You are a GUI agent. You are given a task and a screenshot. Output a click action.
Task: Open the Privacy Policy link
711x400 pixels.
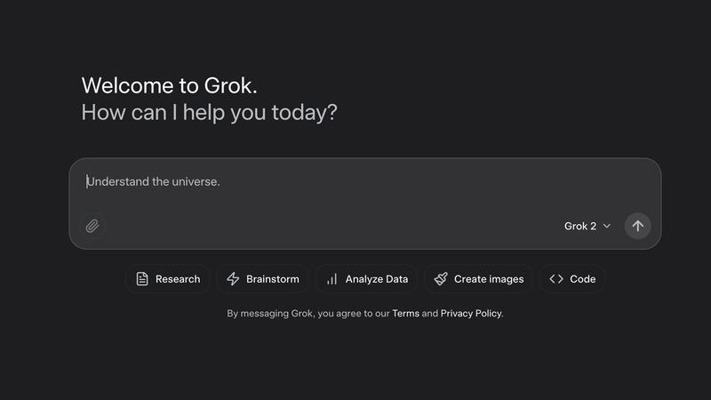tap(471, 314)
